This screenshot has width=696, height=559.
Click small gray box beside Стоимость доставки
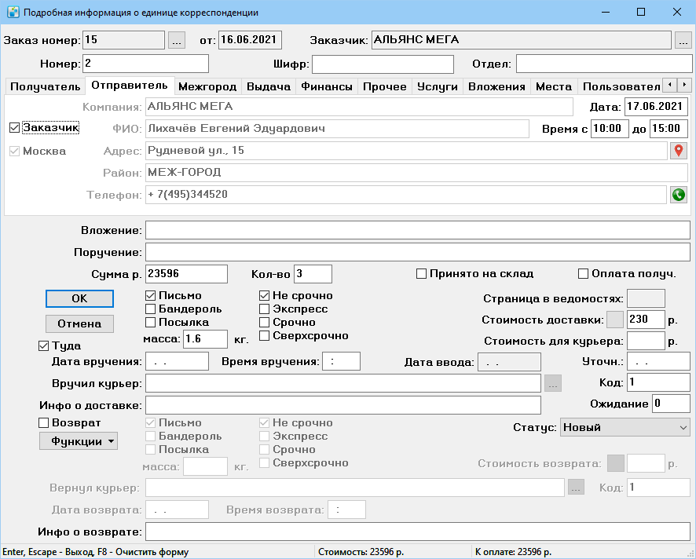615,320
